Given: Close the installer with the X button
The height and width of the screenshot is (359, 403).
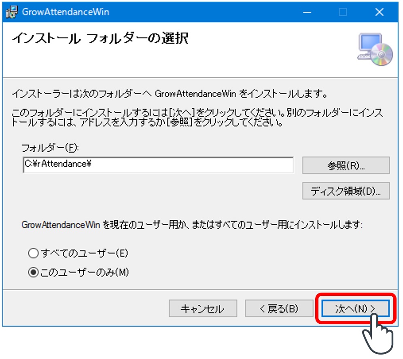Looking at the screenshot, I should pos(379,12).
